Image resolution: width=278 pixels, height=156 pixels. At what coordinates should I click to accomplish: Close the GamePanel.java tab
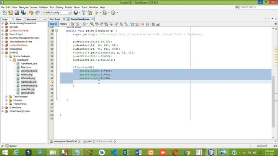93,19
